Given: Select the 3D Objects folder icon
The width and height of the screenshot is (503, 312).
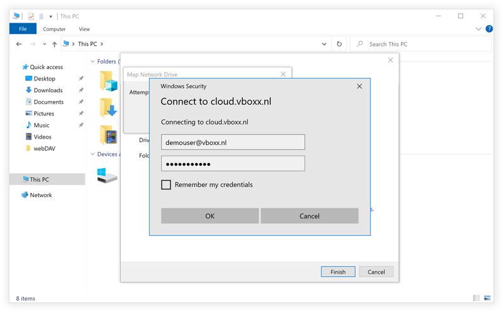Looking at the screenshot, I should (x=108, y=81).
